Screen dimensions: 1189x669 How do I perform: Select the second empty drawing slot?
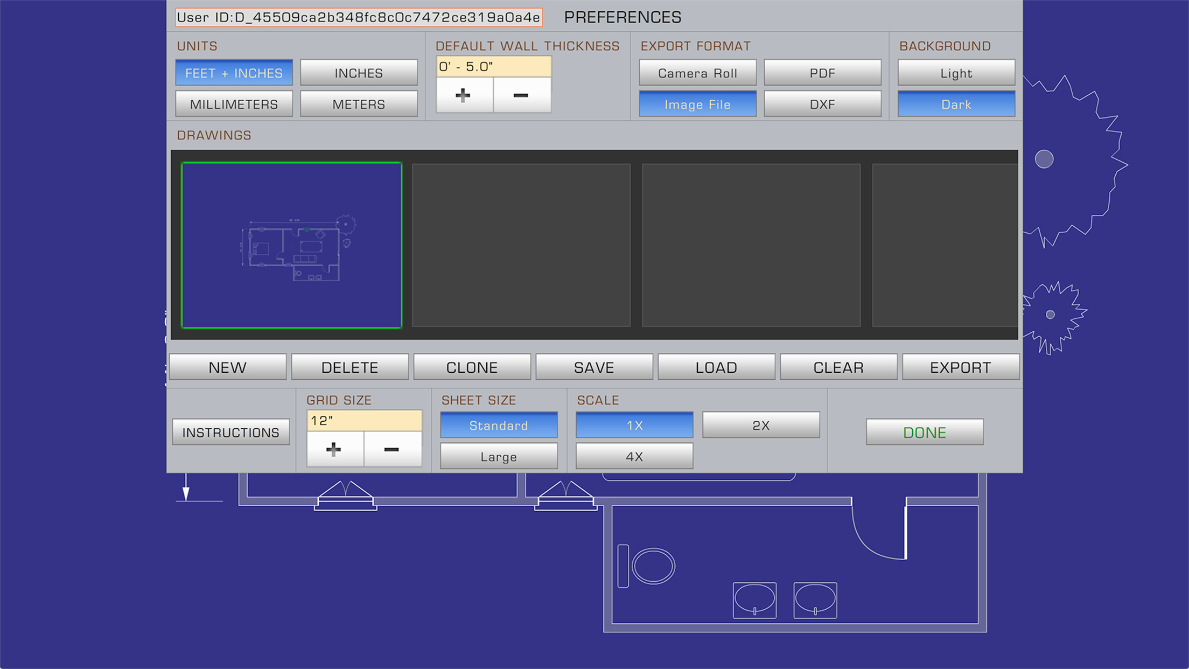pos(521,245)
